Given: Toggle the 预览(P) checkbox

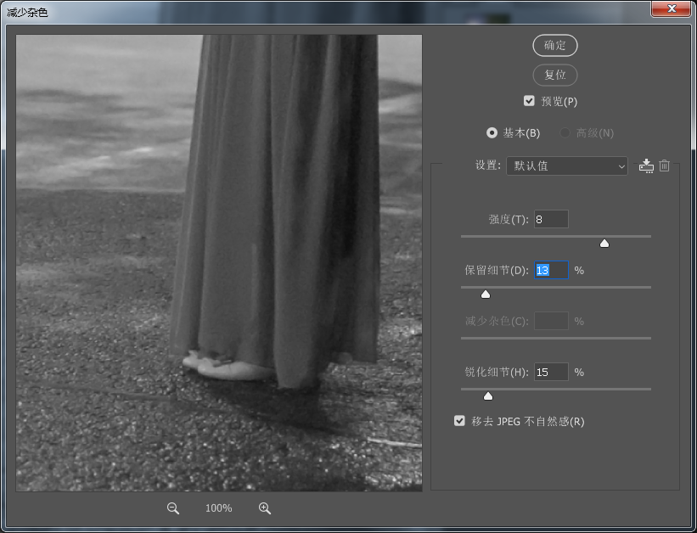Looking at the screenshot, I should [529, 101].
